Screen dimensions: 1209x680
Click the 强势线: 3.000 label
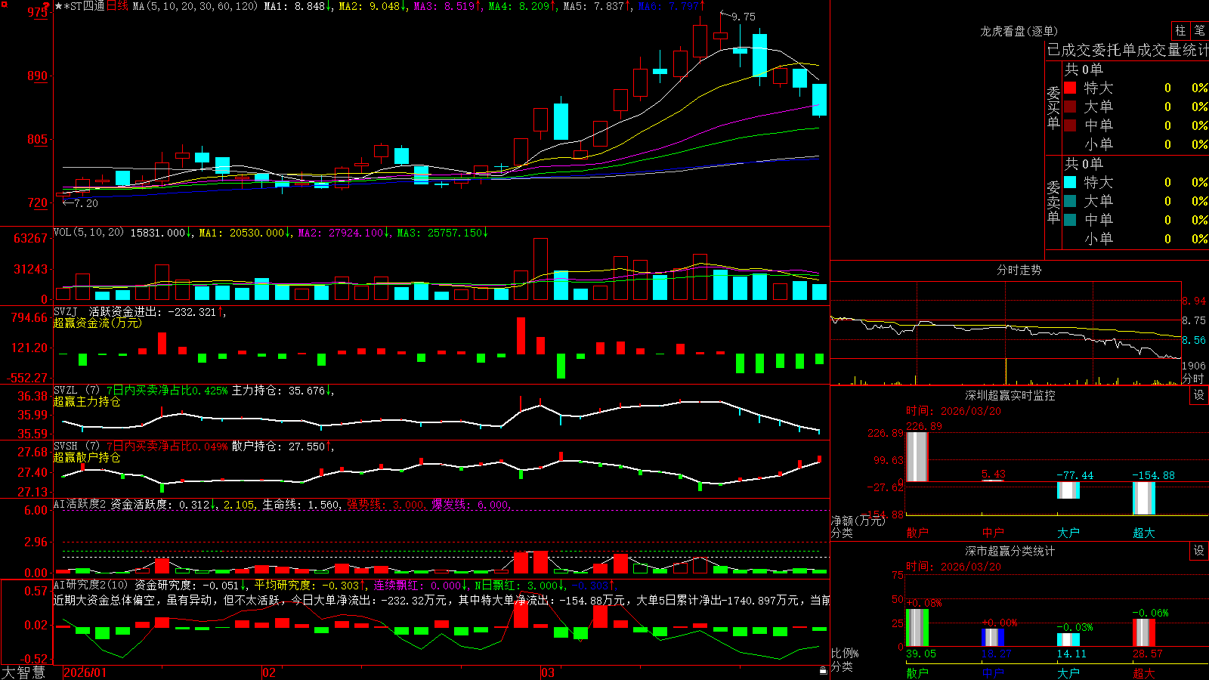tap(385, 505)
